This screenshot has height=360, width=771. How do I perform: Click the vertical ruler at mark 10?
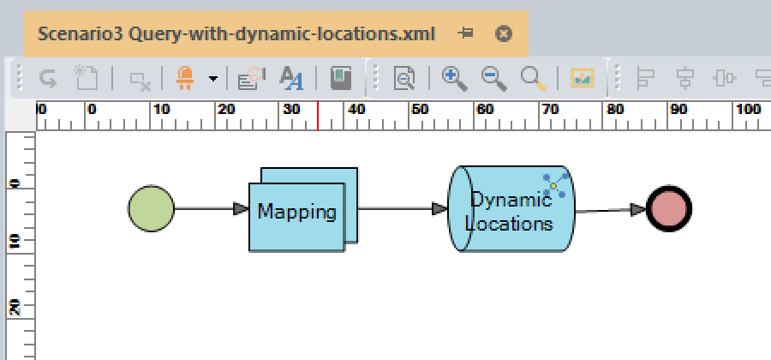(x=15, y=241)
